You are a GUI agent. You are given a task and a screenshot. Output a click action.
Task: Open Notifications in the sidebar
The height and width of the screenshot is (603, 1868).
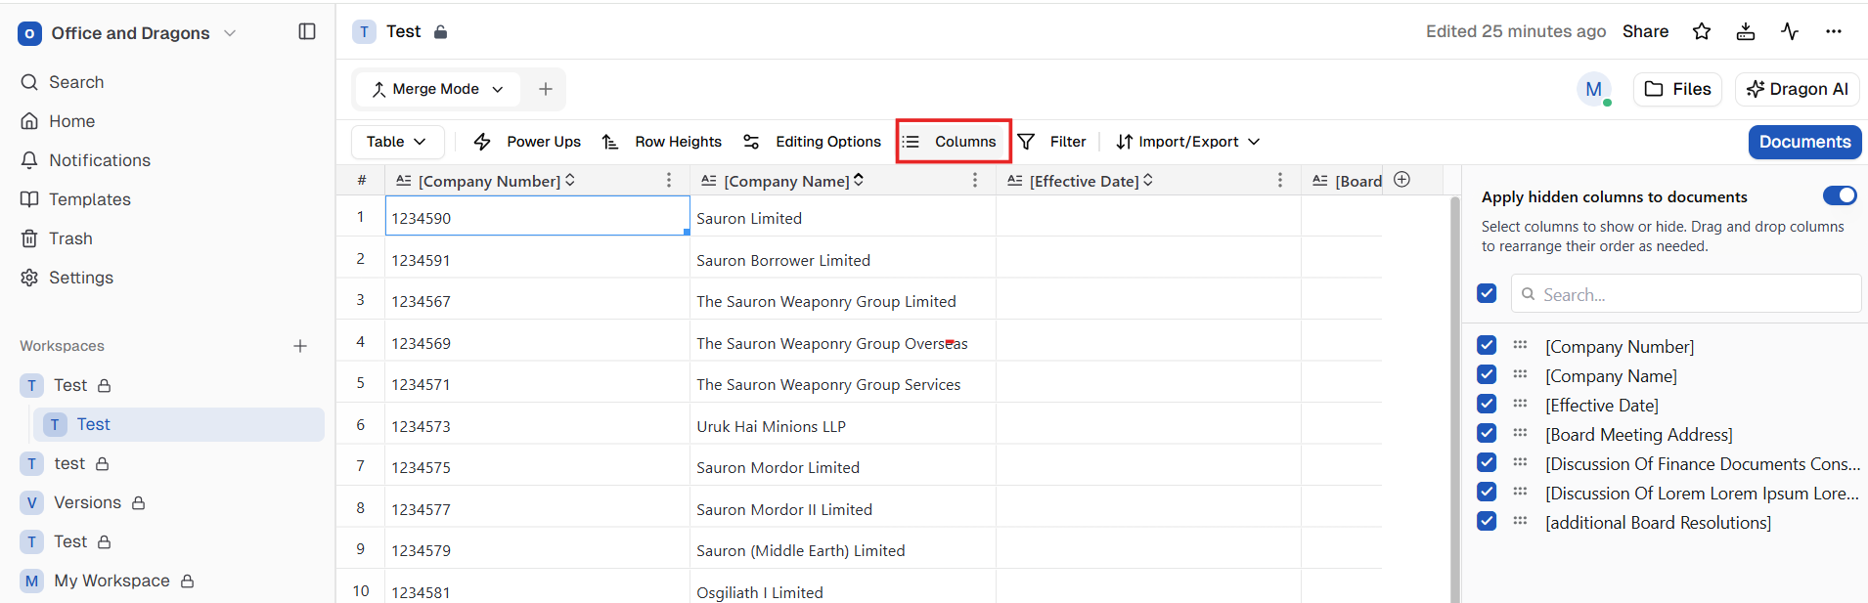point(86,160)
